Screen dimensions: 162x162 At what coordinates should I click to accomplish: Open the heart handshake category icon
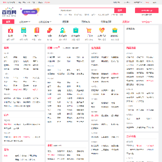coord(102,30)
